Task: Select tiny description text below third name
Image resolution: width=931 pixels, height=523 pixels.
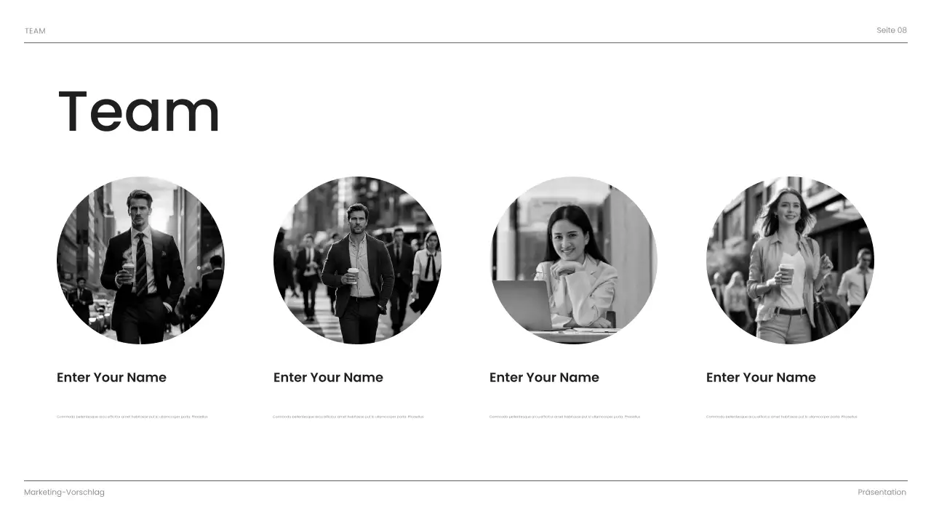Action: point(565,417)
